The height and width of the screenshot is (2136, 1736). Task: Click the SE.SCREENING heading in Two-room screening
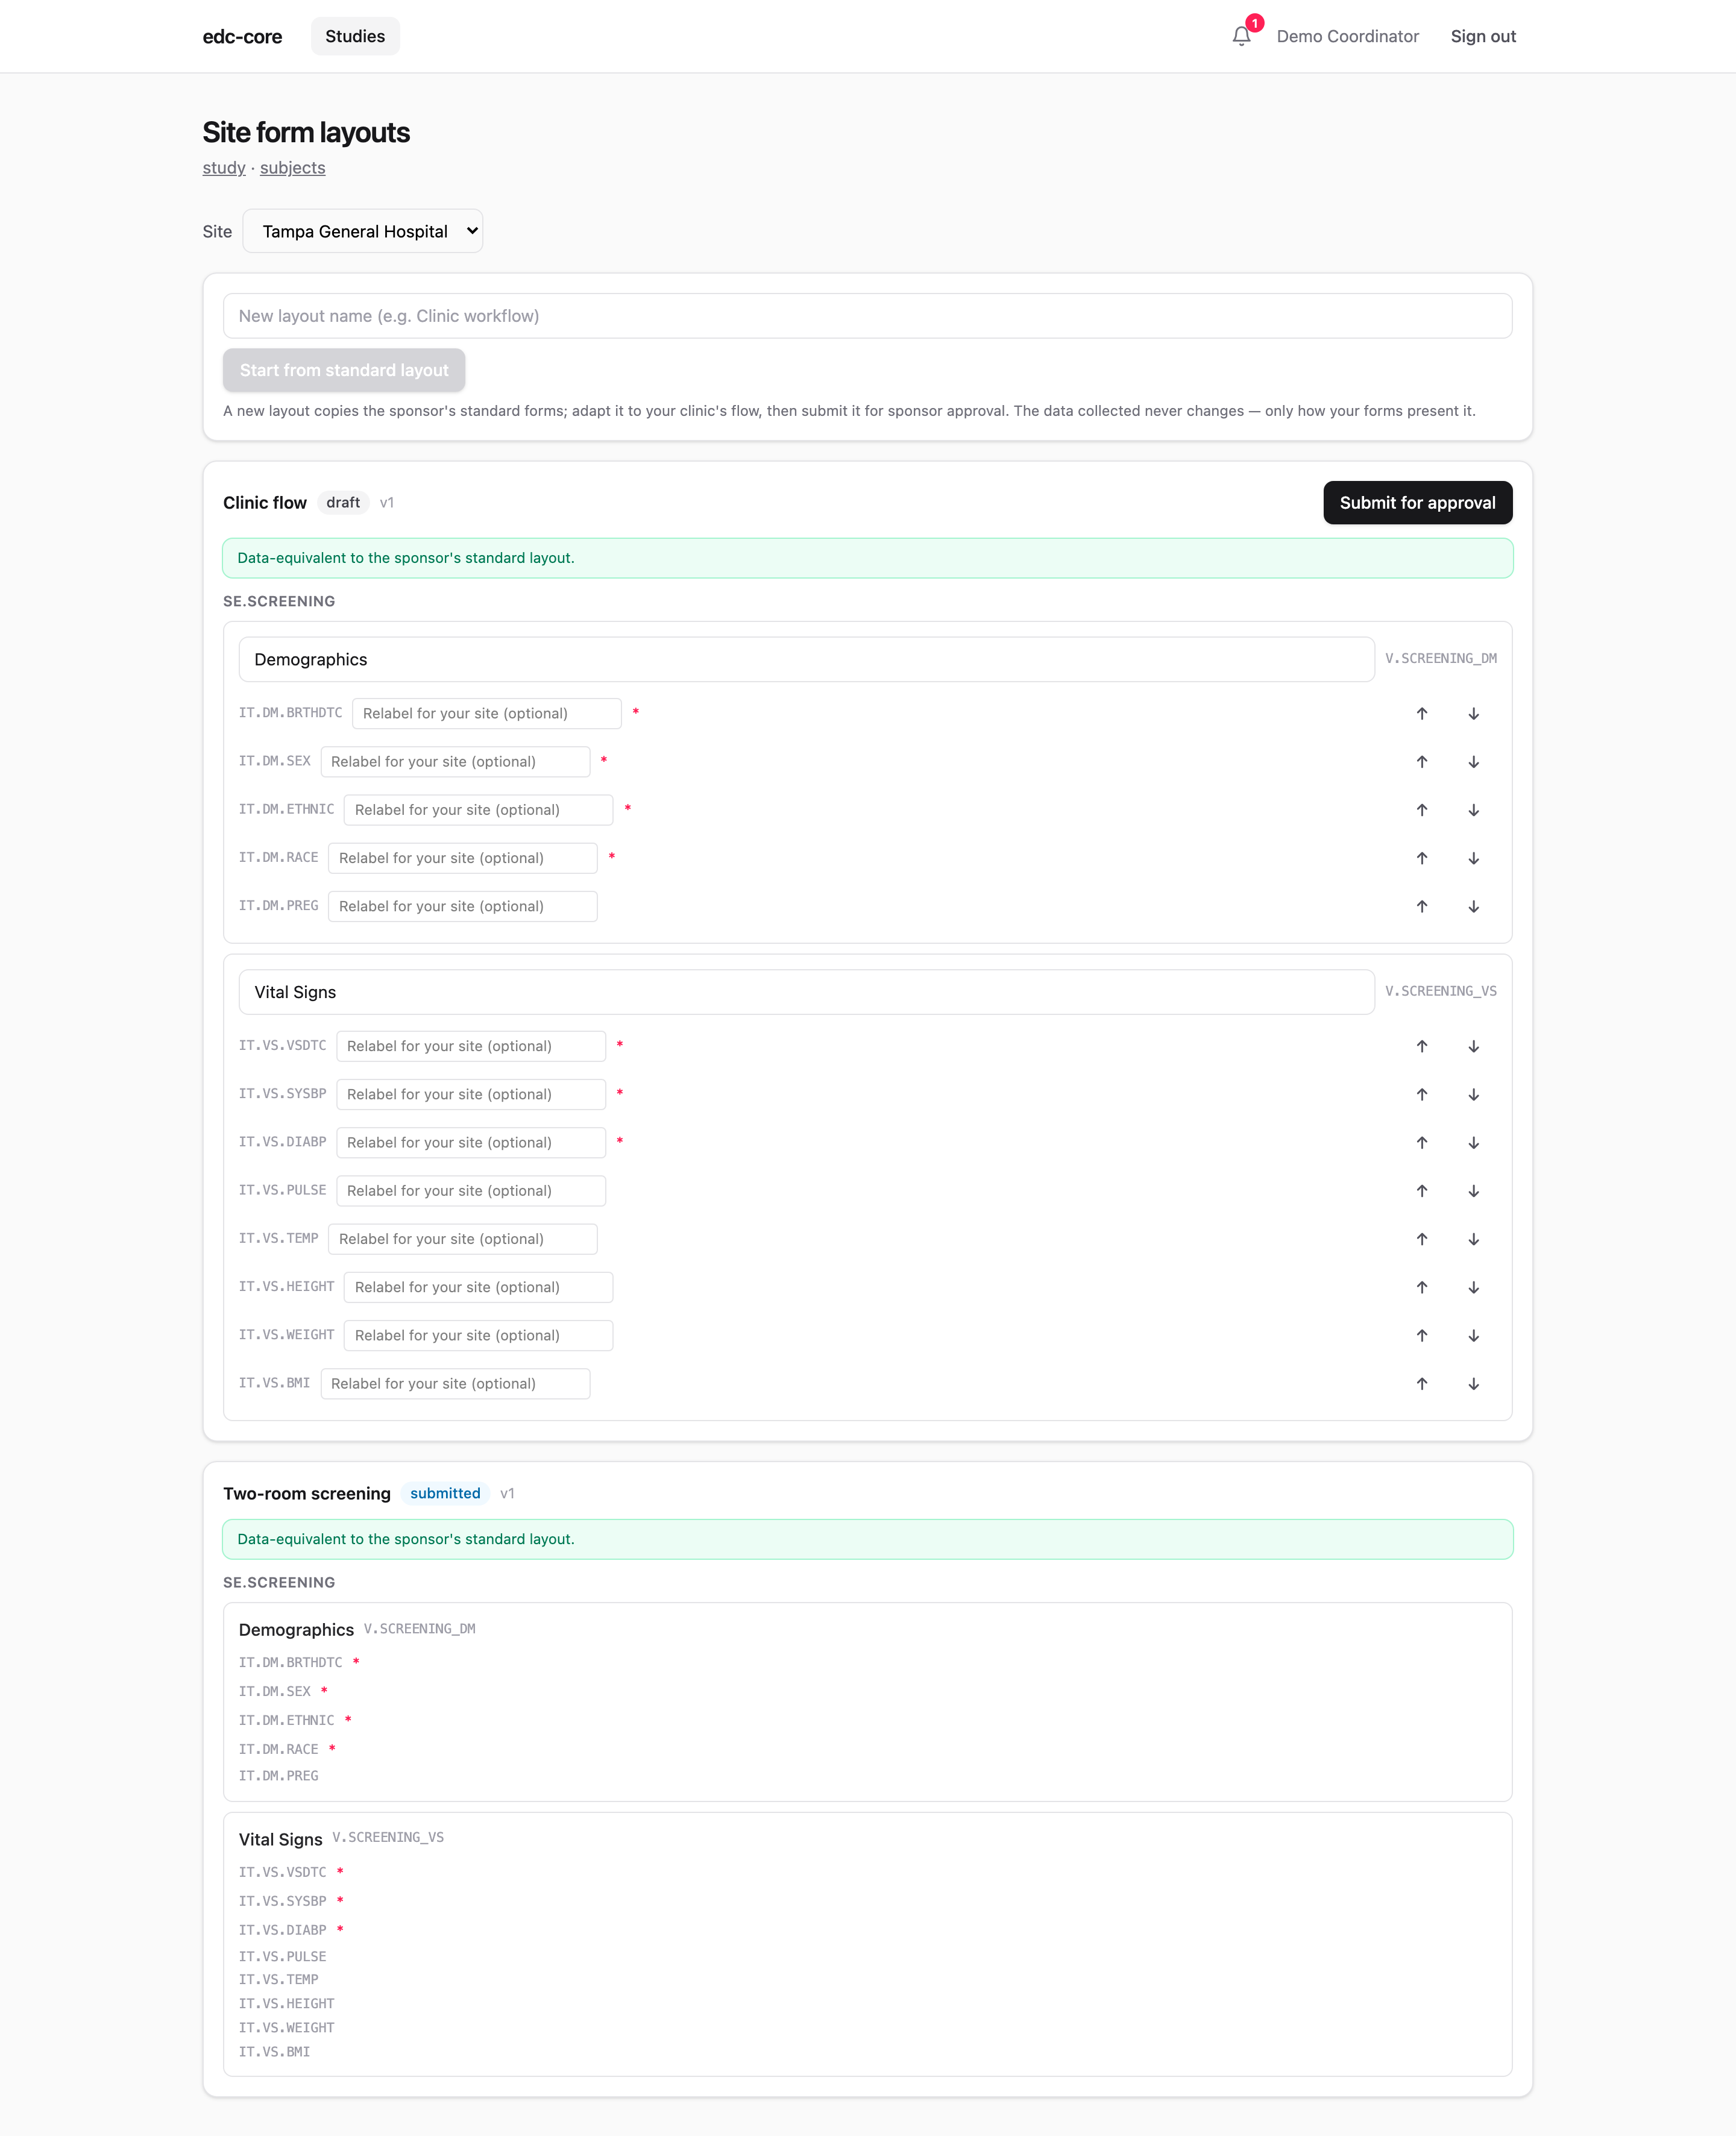279,1582
